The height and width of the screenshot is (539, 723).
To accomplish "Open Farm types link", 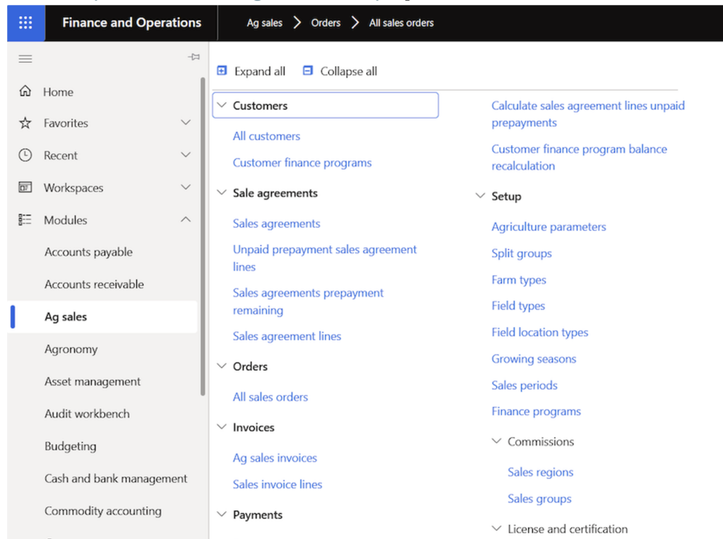I will point(519,280).
